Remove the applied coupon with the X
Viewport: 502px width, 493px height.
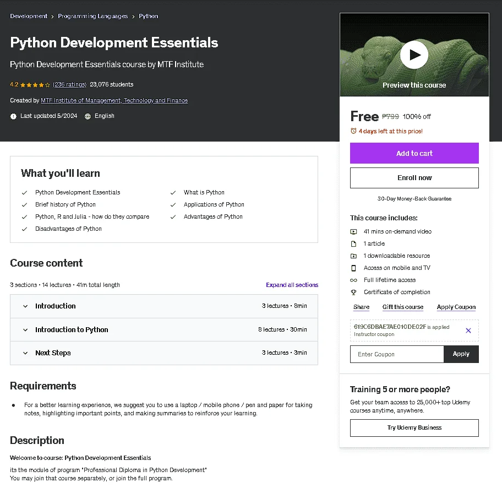coord(468,331)
